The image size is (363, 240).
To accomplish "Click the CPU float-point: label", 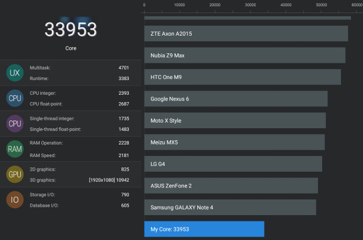I will [x=46, y=104].
